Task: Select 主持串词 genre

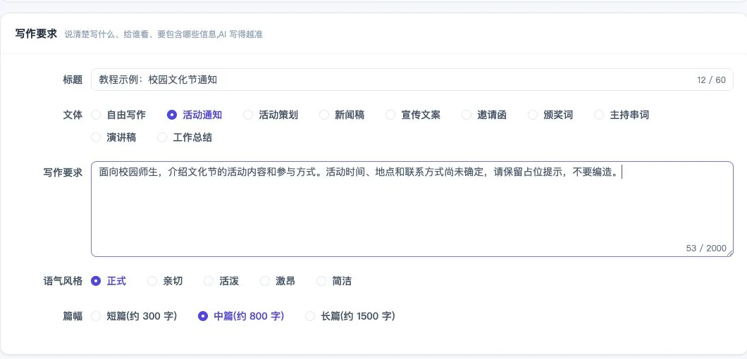Action: pos(622,115)
